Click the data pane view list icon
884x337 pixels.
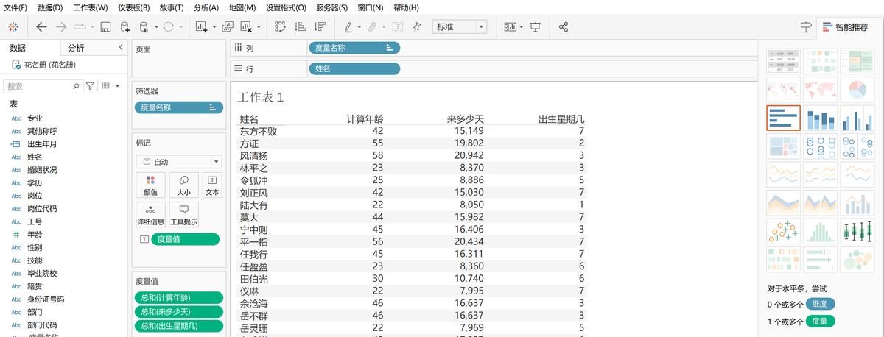[x=105, y=86]
